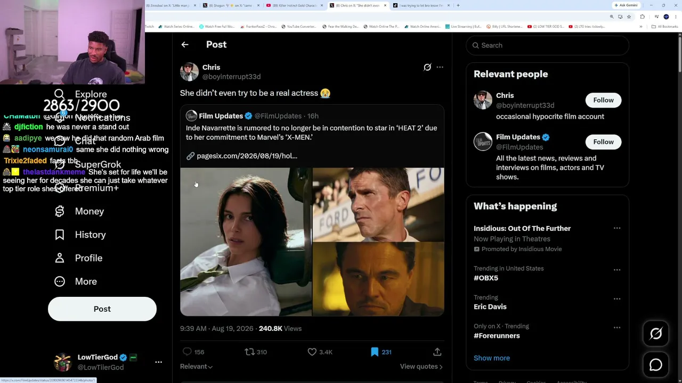
Task: Go to Profile in the sidebar
Action: (x=78, y=258)
